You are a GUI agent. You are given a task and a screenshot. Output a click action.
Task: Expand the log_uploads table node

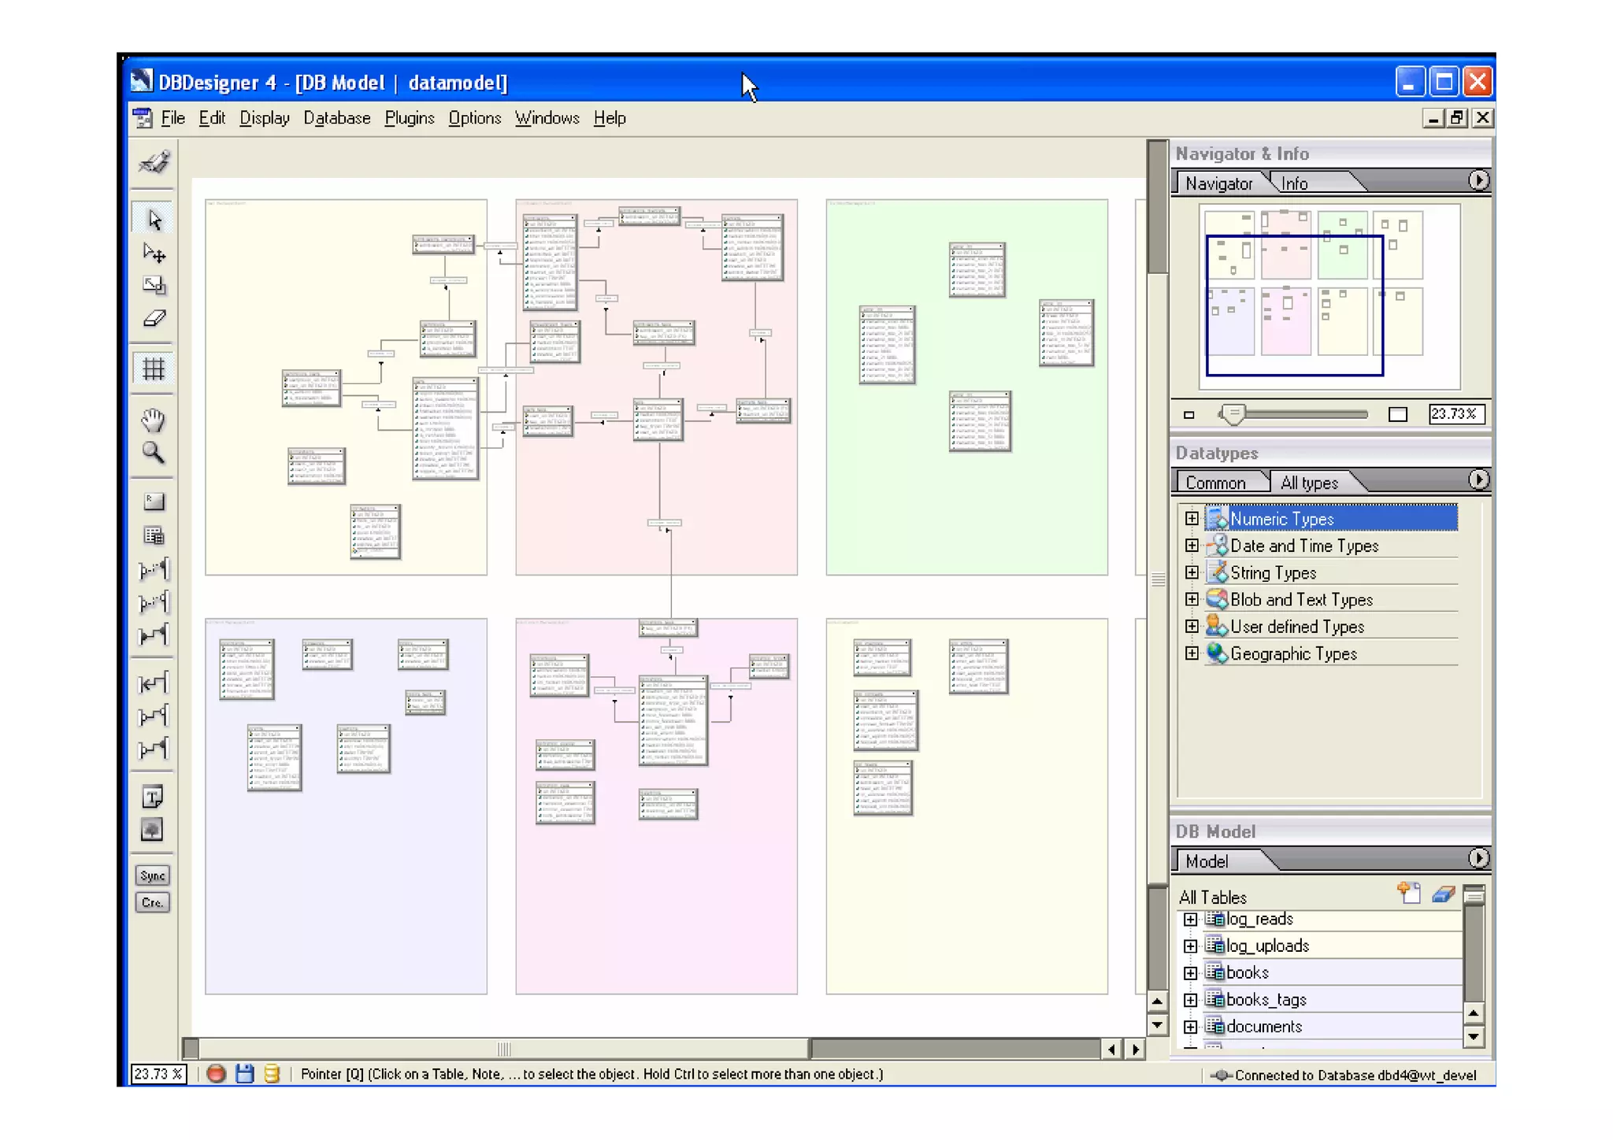pos(1190,946)
